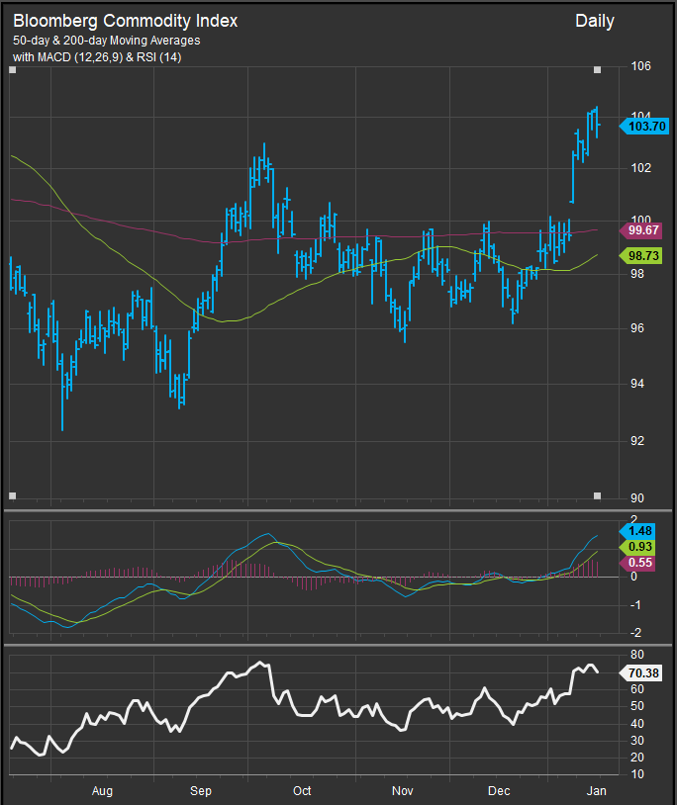Click the Sep label on the date axis
Viewport: 677px width, 805px height.
click(201, 790)
